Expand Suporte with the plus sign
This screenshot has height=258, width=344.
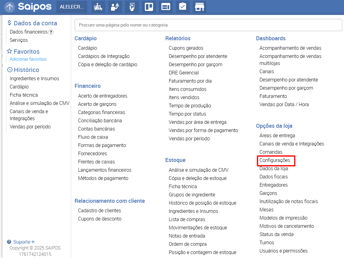tap(33, 242)
